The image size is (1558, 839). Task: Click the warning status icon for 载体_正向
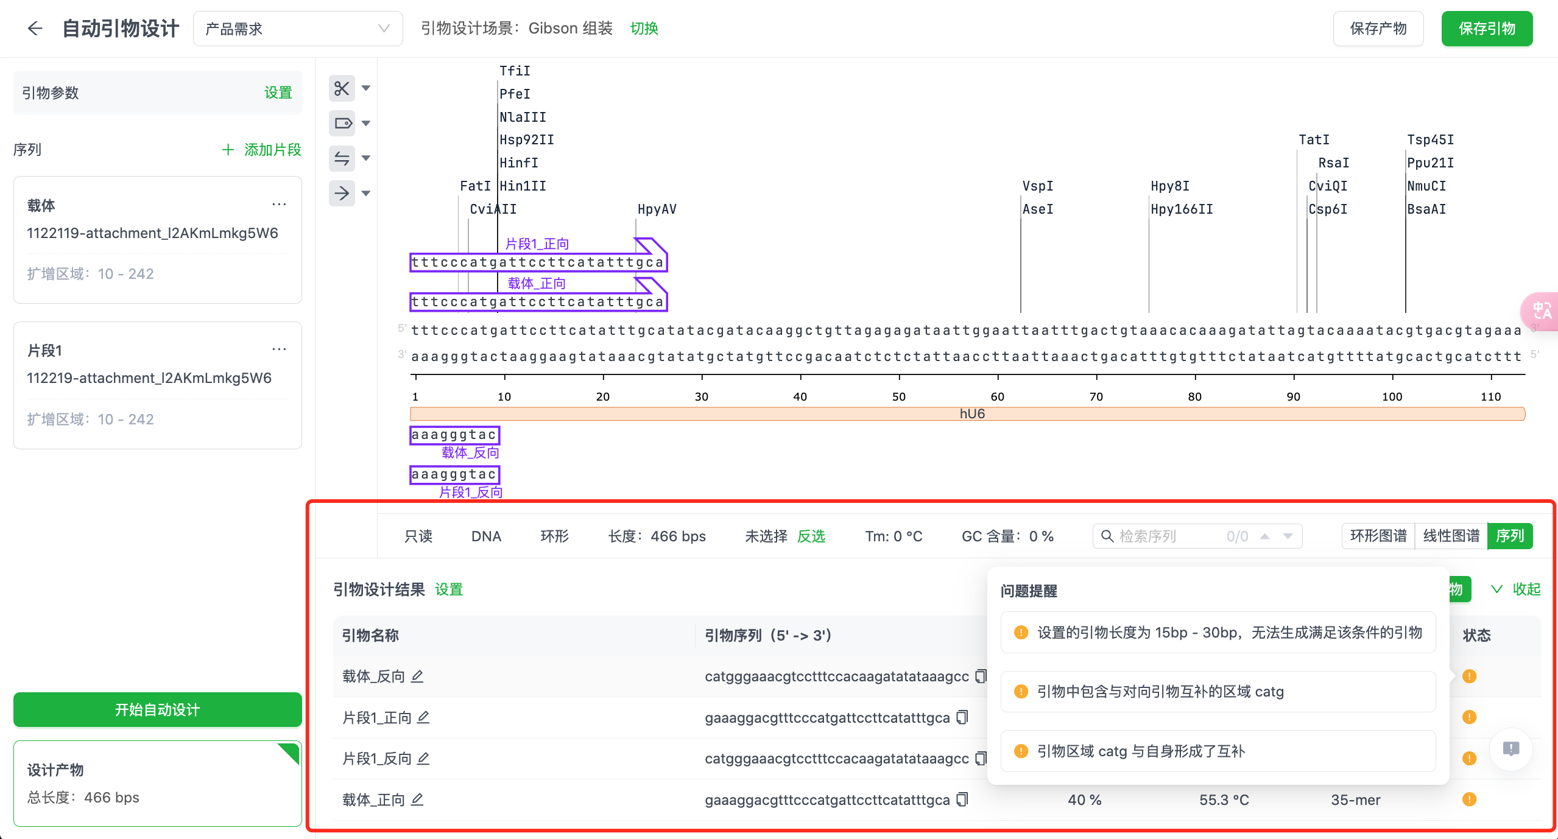[1469, 799]
